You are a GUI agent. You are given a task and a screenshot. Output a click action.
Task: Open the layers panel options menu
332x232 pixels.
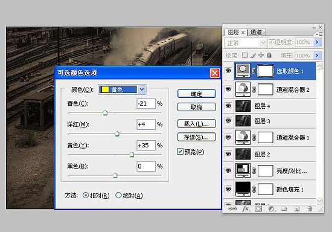pyautogui.click(x=319, y=34)
